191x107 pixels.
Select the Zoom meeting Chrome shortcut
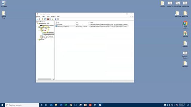(x=185, y=25)
